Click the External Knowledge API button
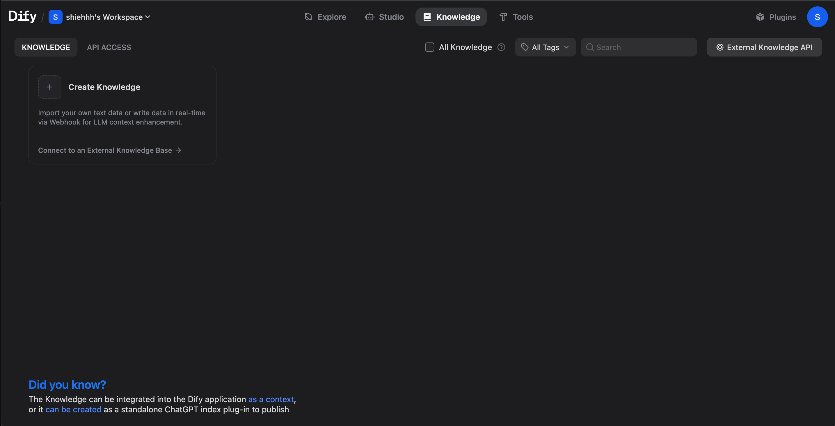The height and width of the screenshot is (426, 835). (764, 47)
